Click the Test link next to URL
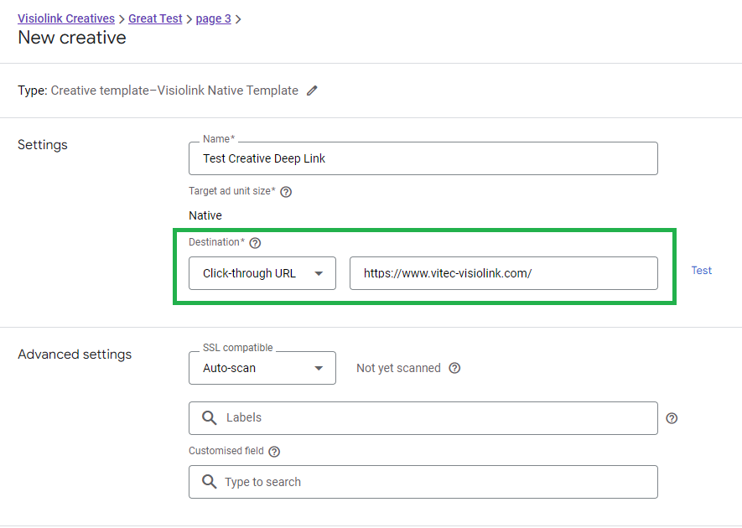Viewport: 742px width, 528px height. pyautogui.click(x=701, y=270)
